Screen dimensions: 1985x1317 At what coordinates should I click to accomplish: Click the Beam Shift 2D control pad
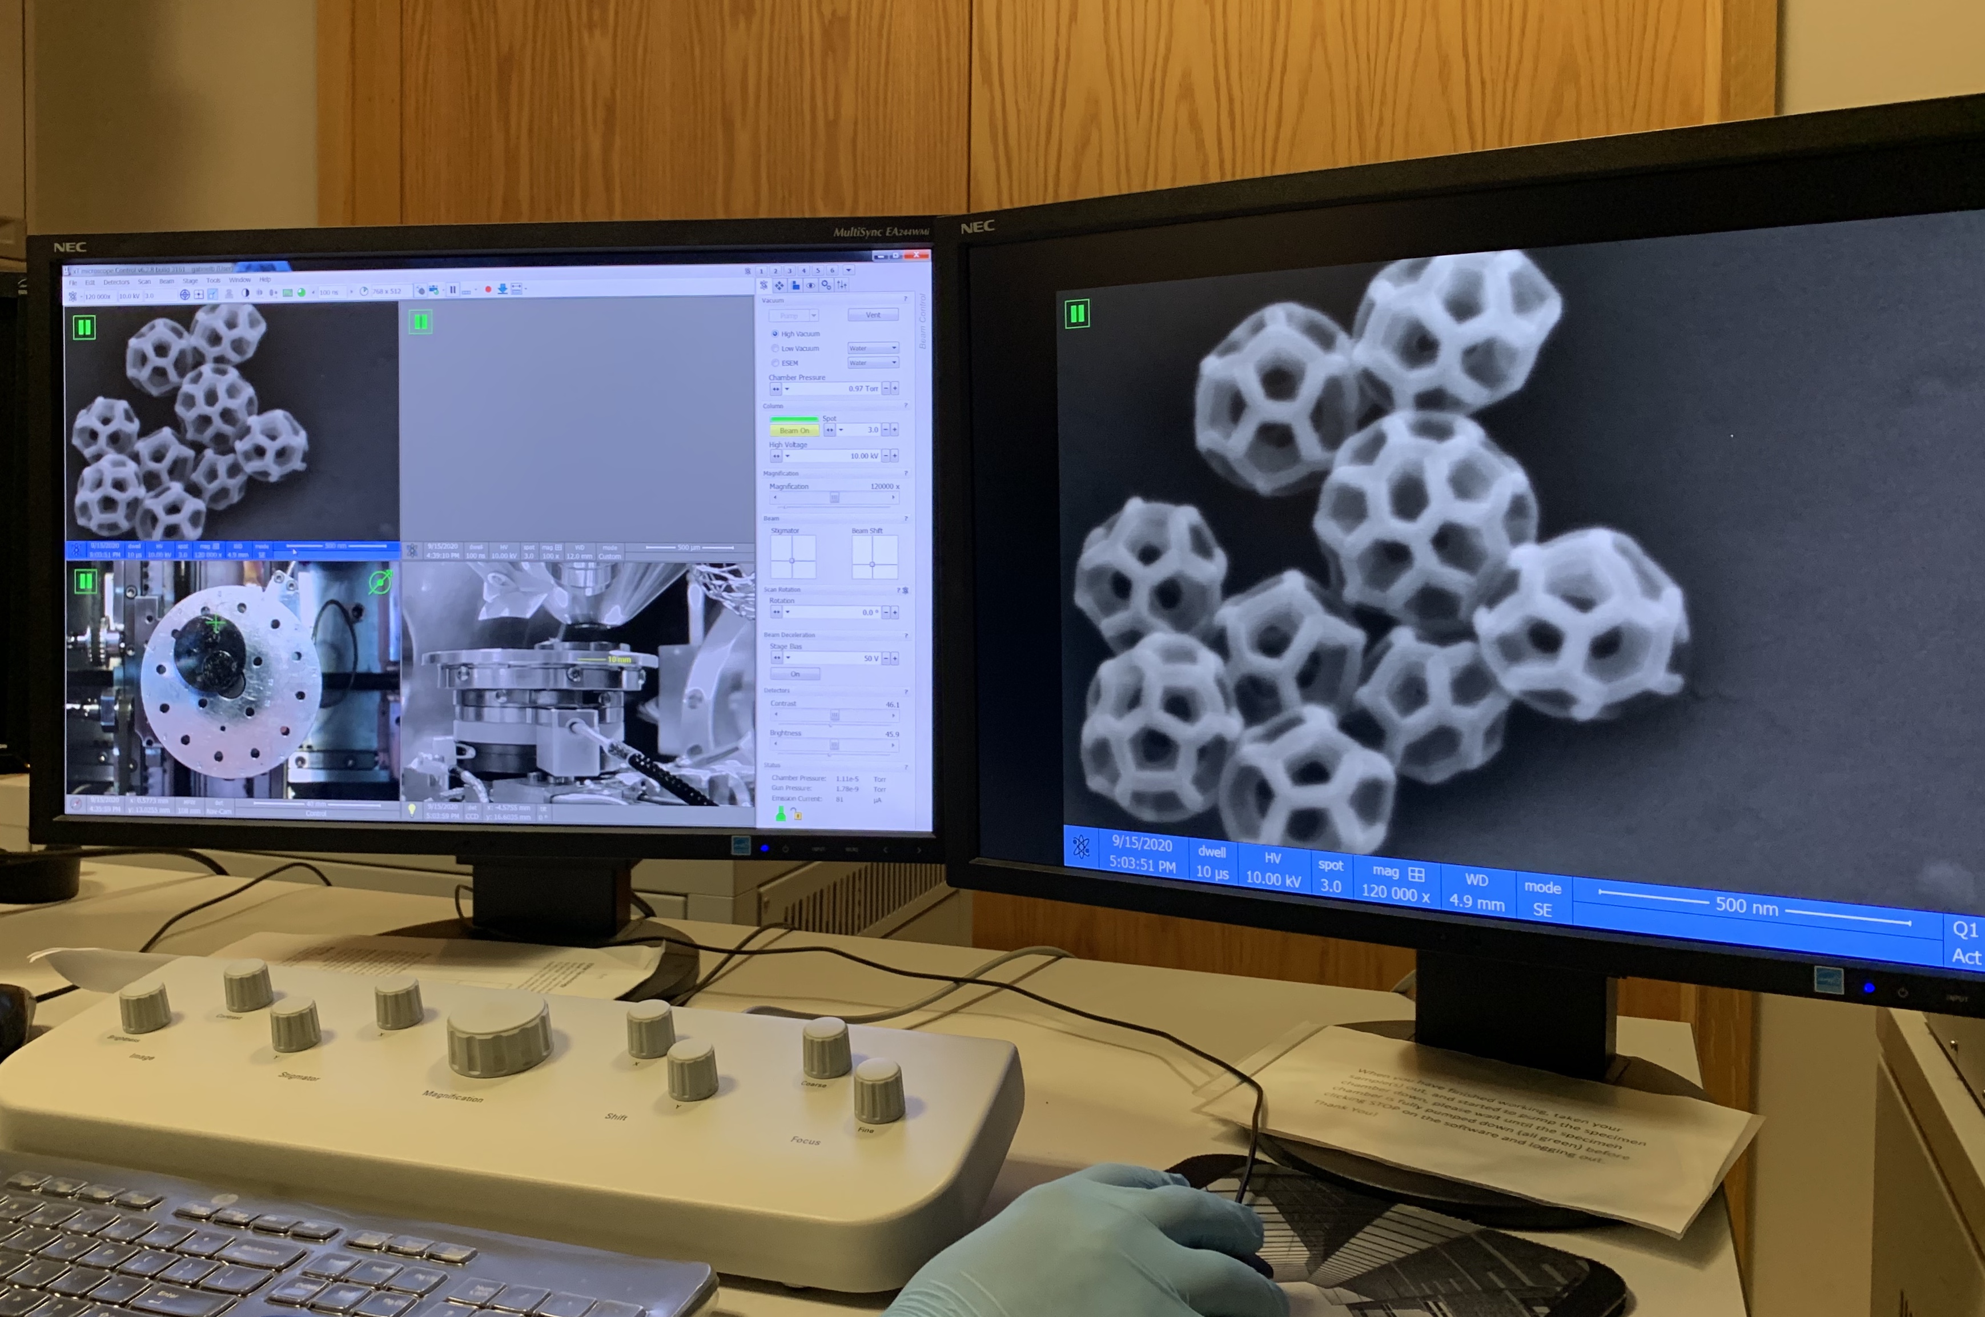[875, 557]
